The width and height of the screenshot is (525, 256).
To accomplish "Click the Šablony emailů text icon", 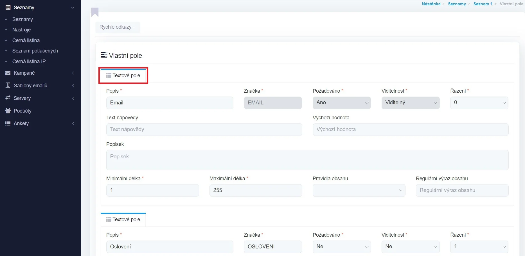I will (x=8, y=85).
